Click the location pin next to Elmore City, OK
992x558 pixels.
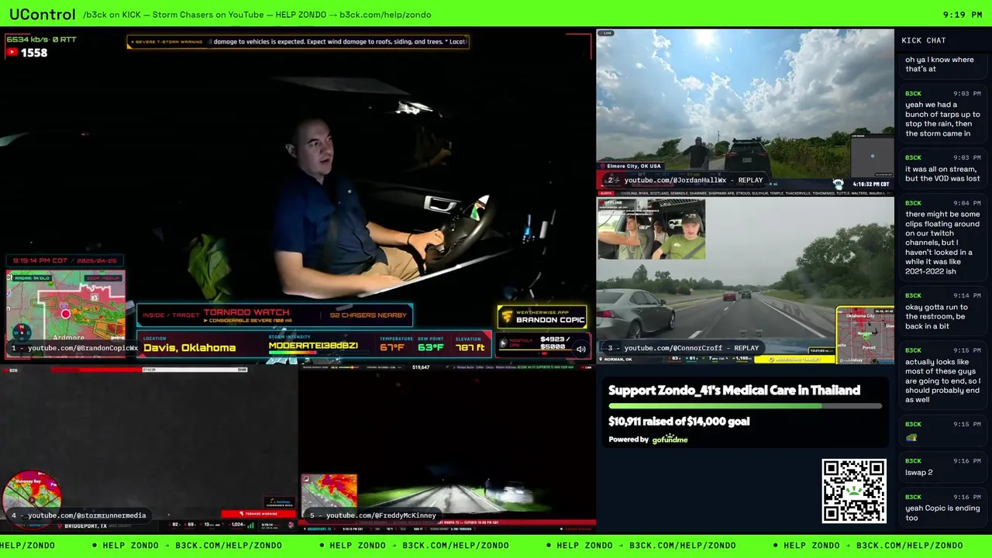602,166
